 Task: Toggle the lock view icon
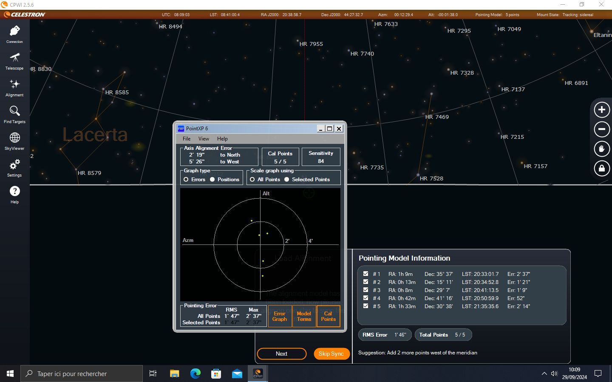tap(601, 169)
